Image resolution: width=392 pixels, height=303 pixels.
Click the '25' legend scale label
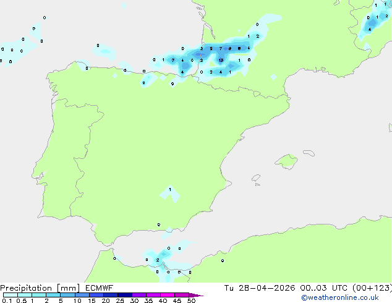click(120, 301)
